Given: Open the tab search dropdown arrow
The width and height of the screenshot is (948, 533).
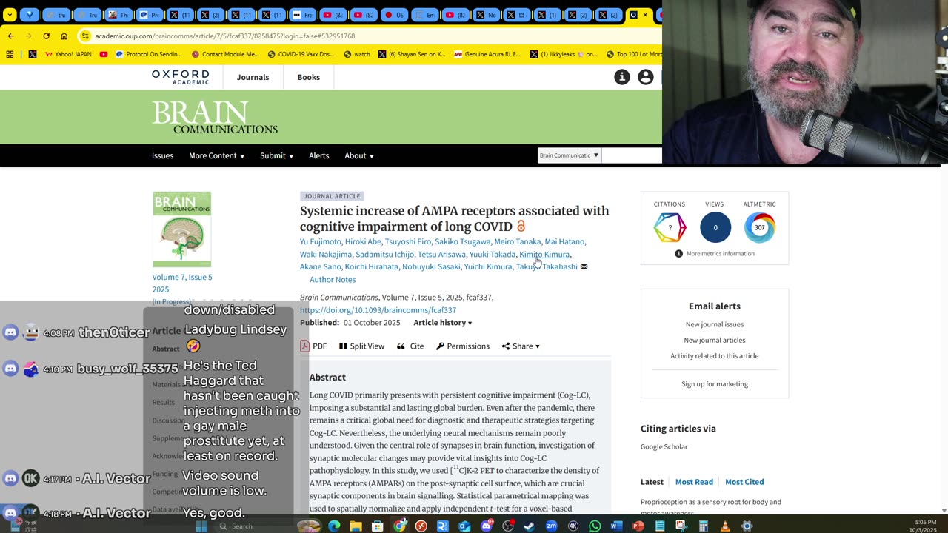Looking at the screenshot, I should click(10, 15).
